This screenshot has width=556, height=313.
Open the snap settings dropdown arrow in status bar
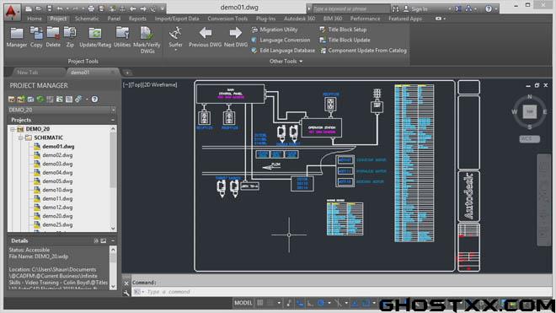click(279, 303)
